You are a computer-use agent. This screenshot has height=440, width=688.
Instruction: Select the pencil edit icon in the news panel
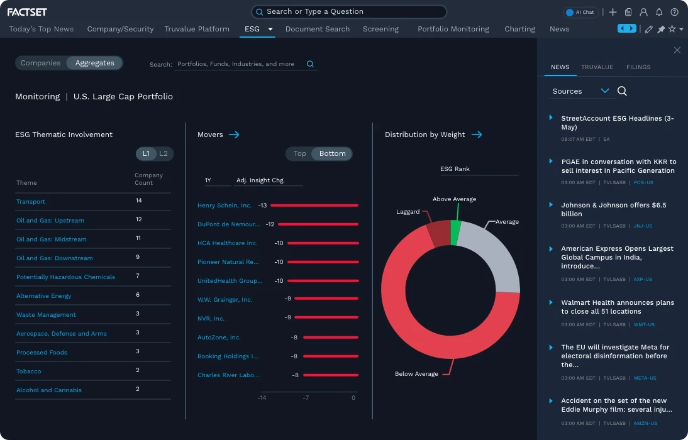[x=648, y=29]
